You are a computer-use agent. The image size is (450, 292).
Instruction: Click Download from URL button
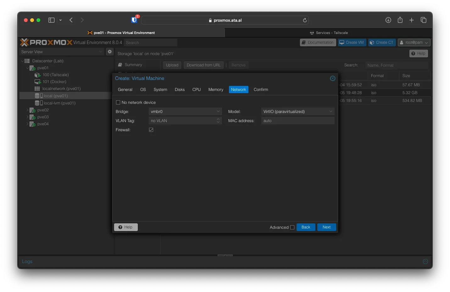pyautogui.click(x=204, y=65)
